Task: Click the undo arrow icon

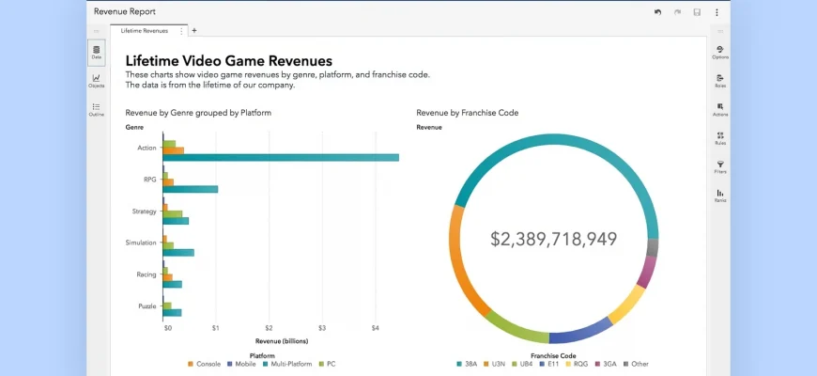Action: [x=657, y=12]
